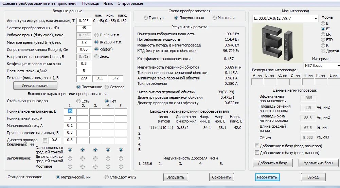Select Однополярн. rectification for output 5
This screenshot has width=340, height=188.
pos(121,150)
